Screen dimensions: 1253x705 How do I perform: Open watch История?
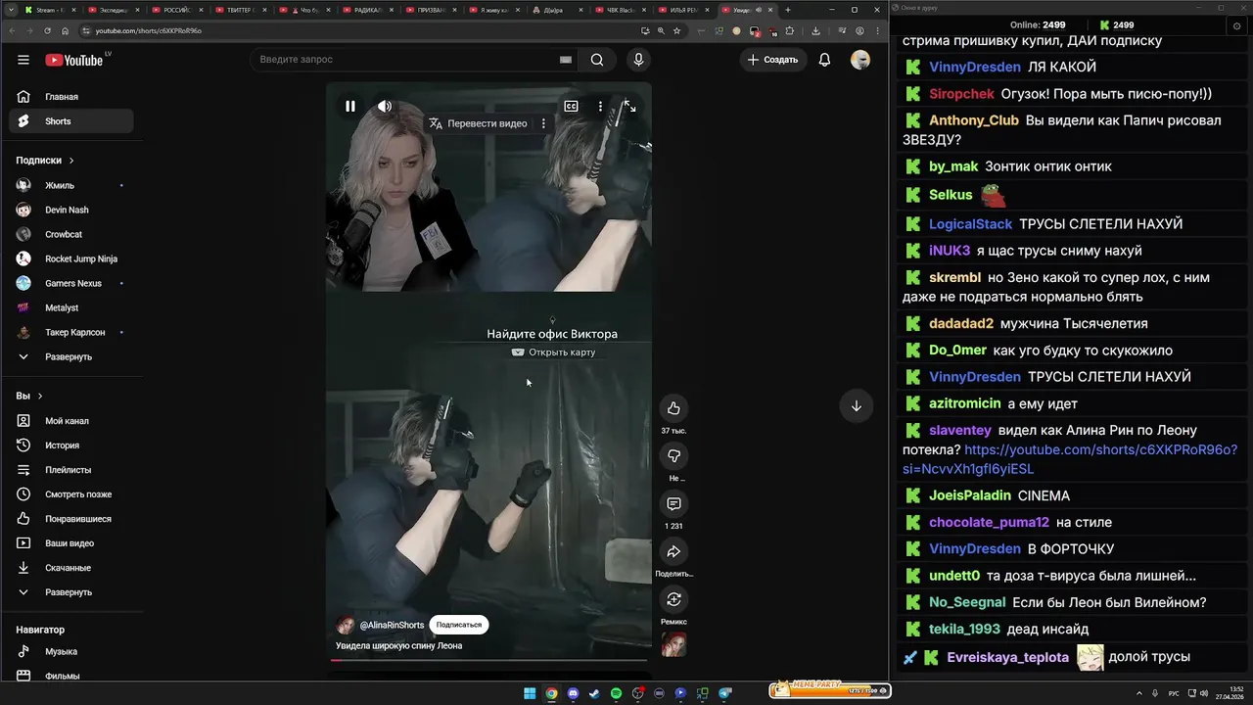pos(71,446)
